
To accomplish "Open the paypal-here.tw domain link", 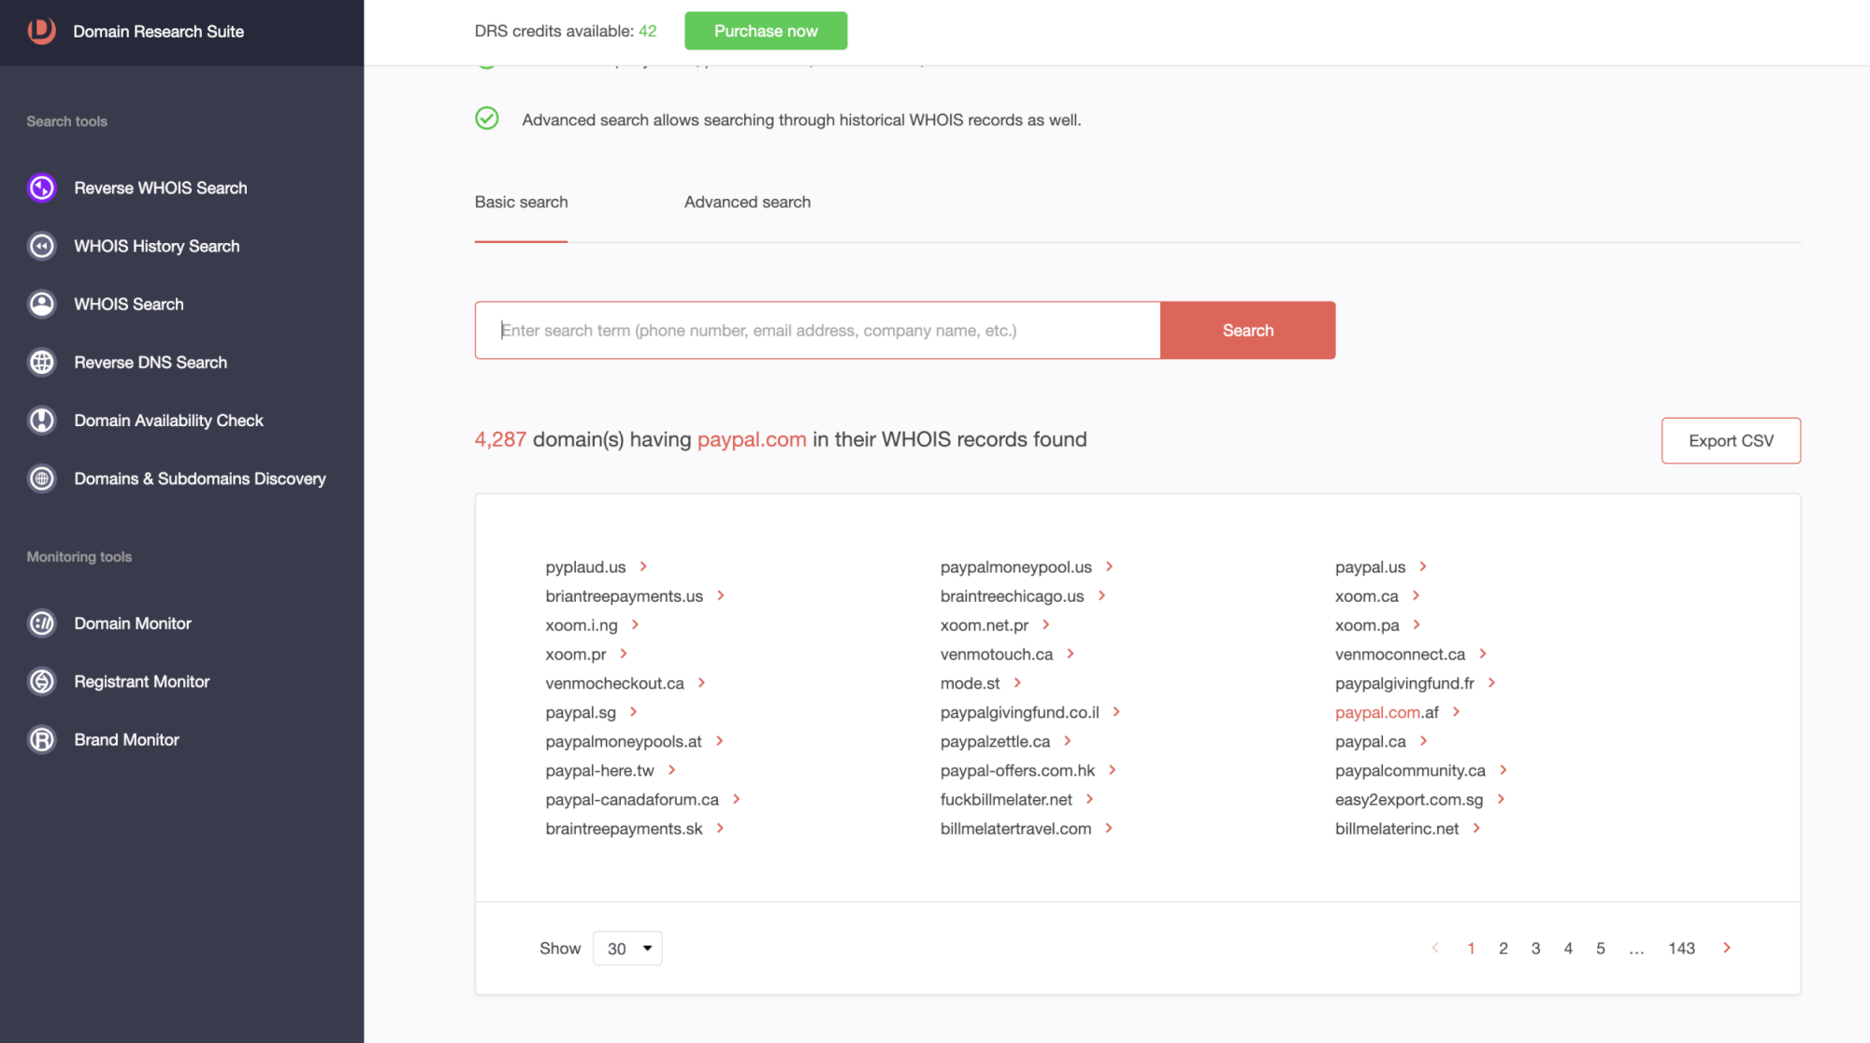I will click(x=599, y=770).
